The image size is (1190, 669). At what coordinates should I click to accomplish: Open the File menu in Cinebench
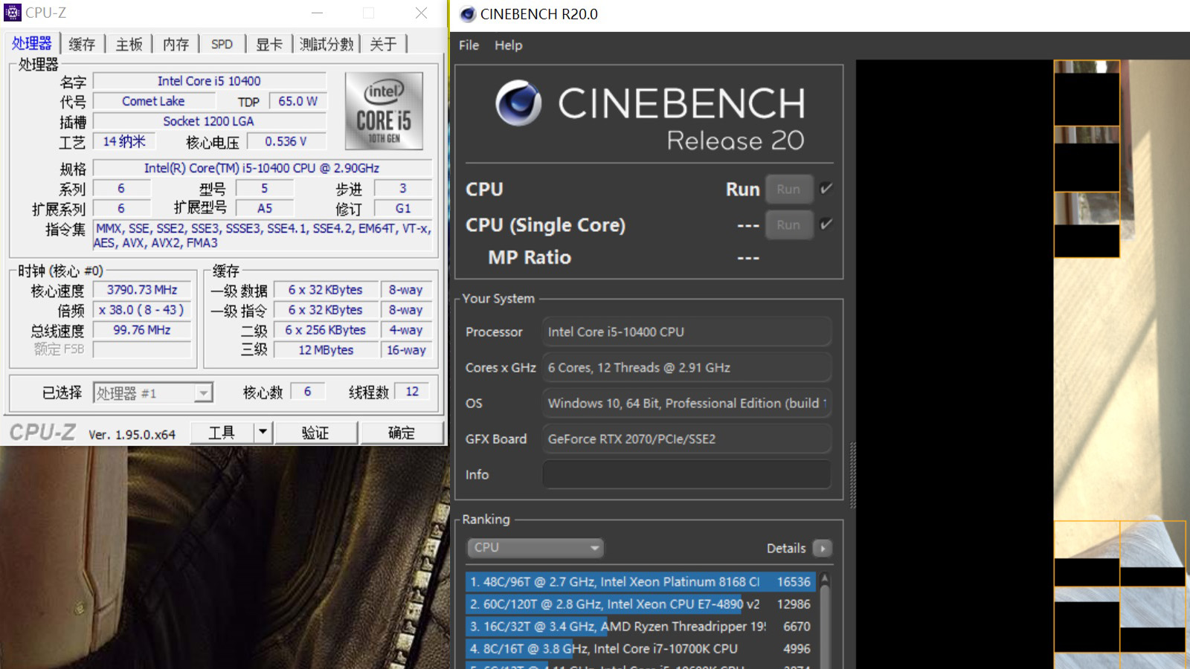469,45
